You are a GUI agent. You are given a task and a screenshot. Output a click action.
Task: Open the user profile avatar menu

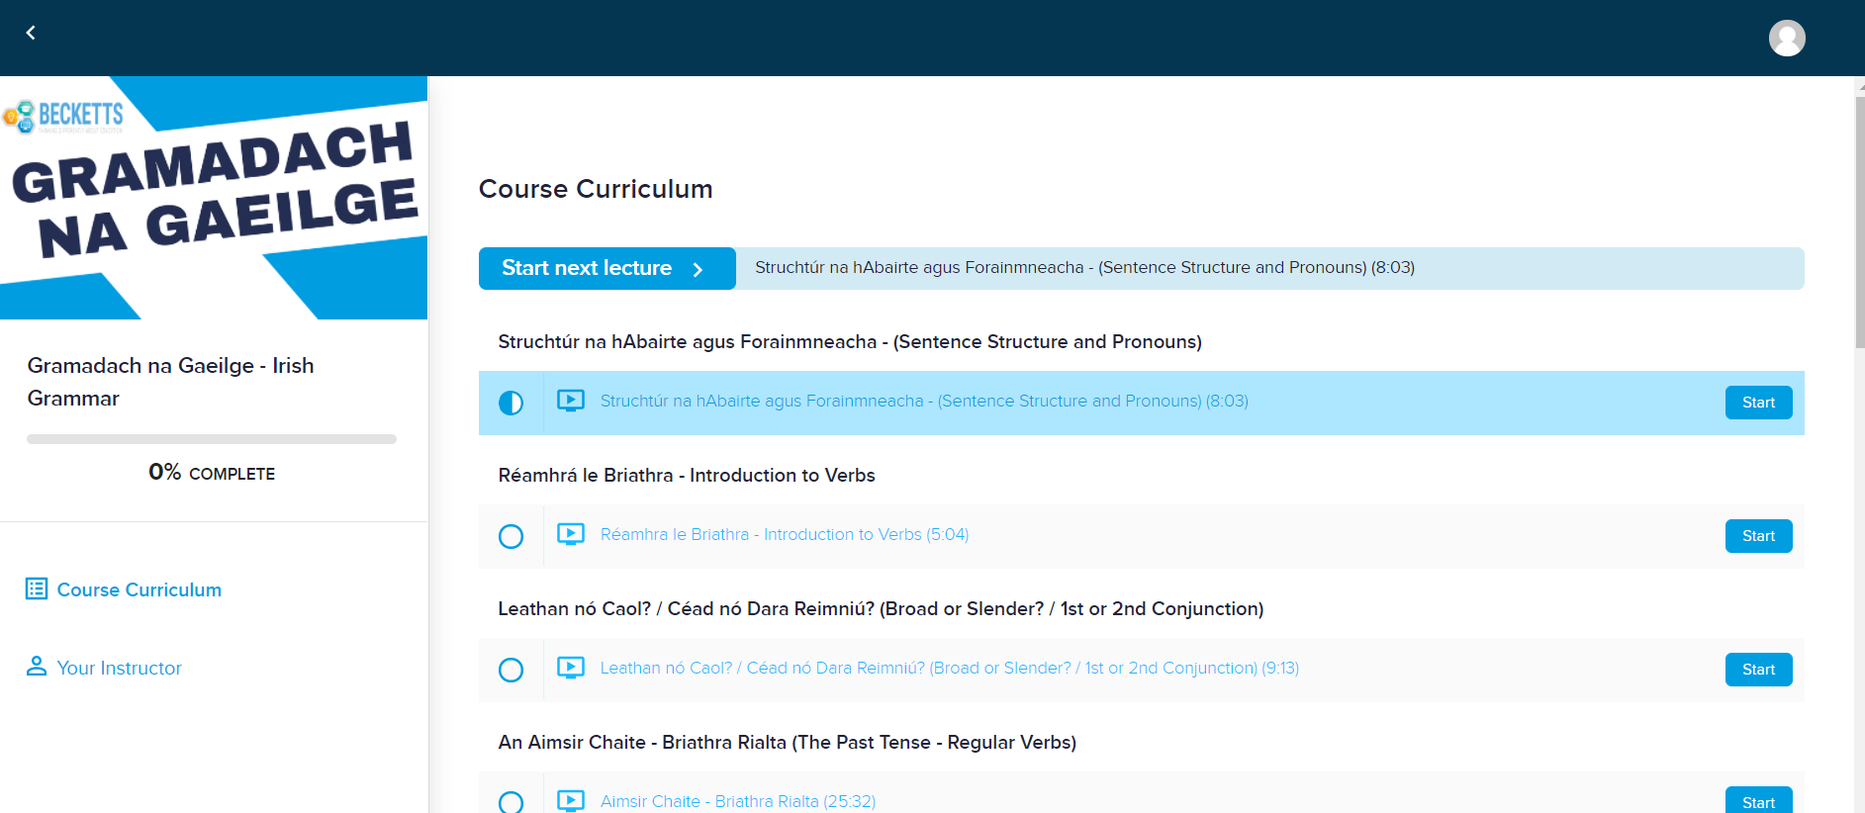[x=1787, y=38]
